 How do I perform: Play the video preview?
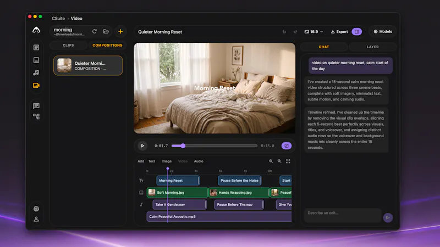point(142,145)
